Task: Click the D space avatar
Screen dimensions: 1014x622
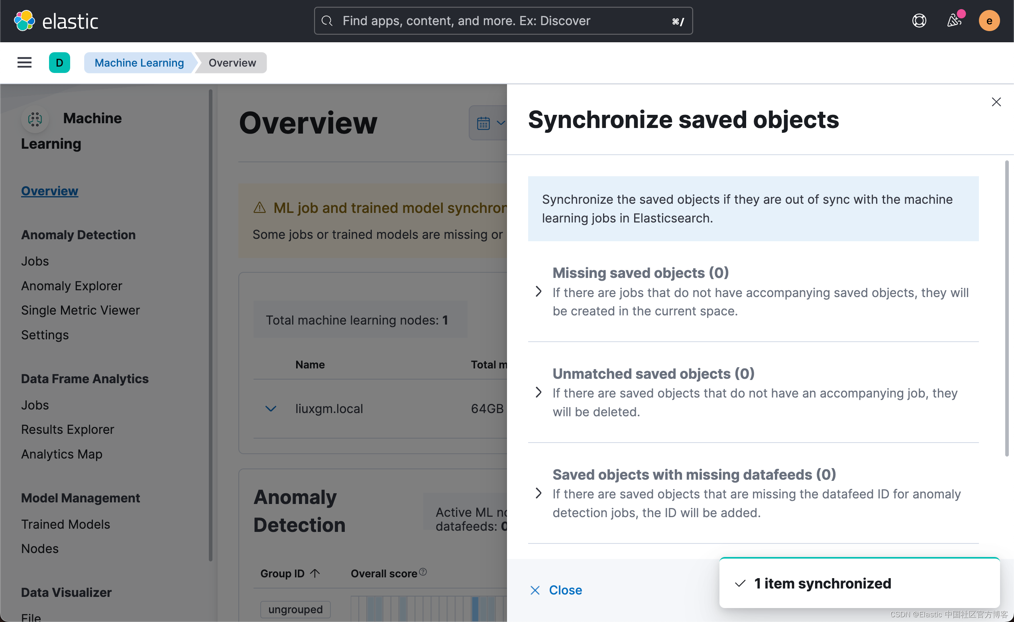Action: (x=59, y=63)
